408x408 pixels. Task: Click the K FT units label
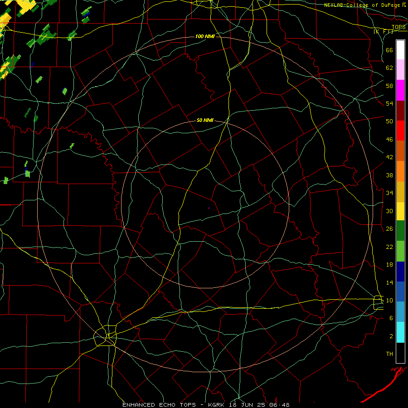point(384,31)
